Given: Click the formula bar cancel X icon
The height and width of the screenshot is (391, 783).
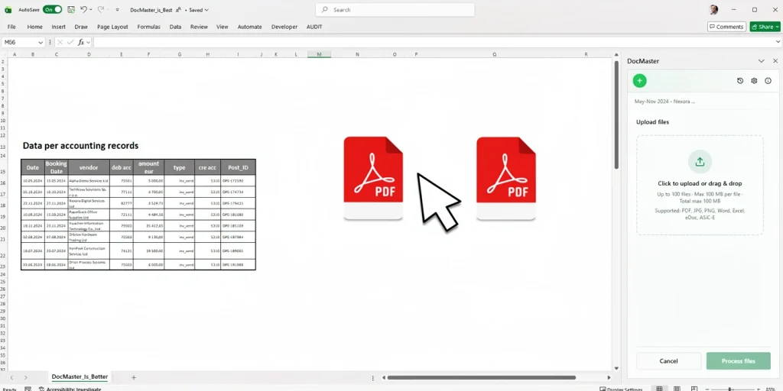Looking at the screenshot, I should [x=60, y=43].
